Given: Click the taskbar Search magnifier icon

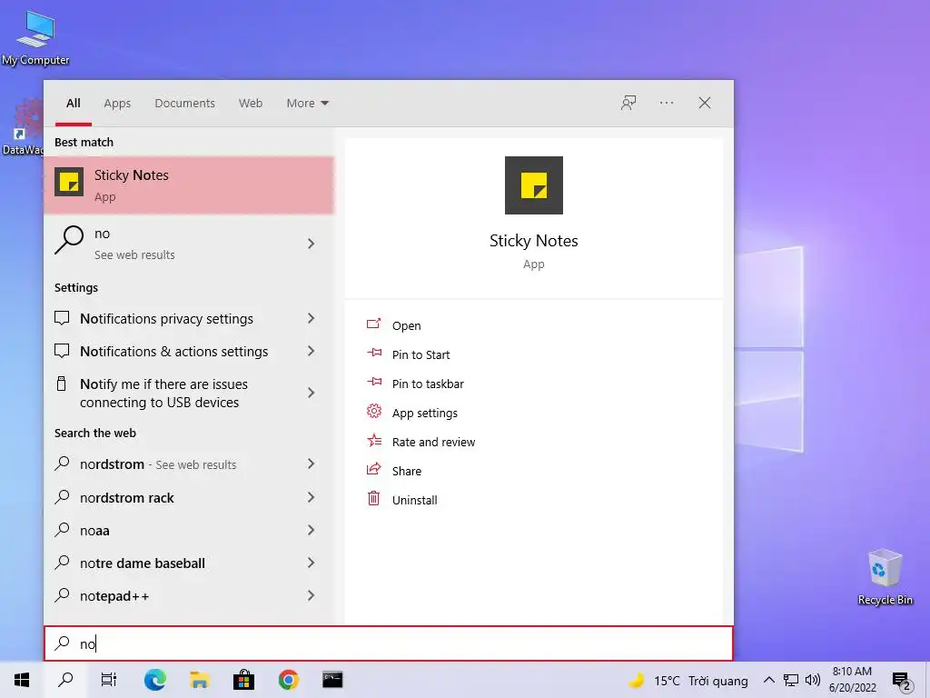Looking at the screenshot, I should tap(65, 680).
